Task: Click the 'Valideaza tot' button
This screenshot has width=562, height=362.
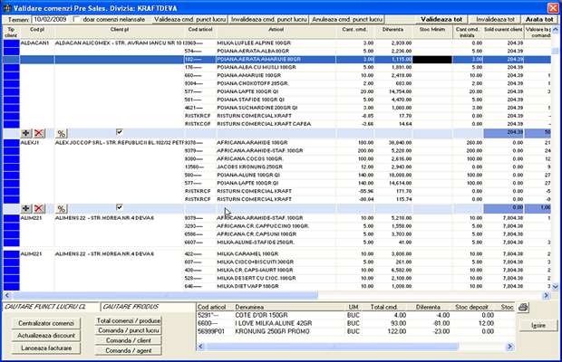Action: 441,19
